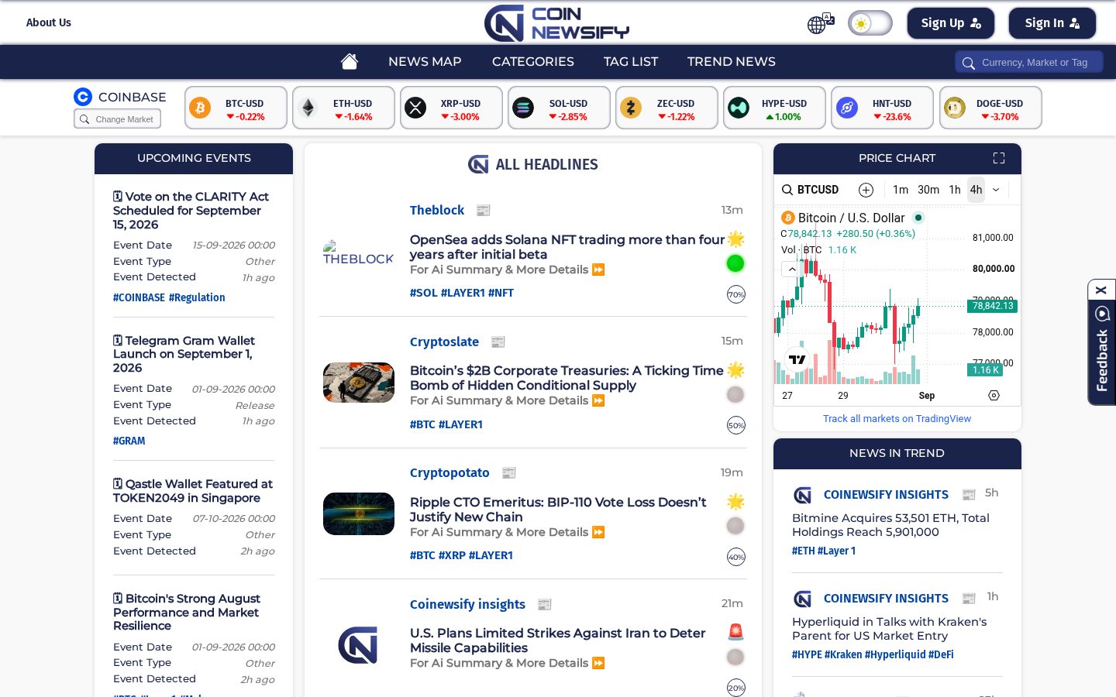The image size is (1116, 697).
Task: Expand AI summary for Ripple CTO article
Action: pyautogui.click(x=507, y=532)
